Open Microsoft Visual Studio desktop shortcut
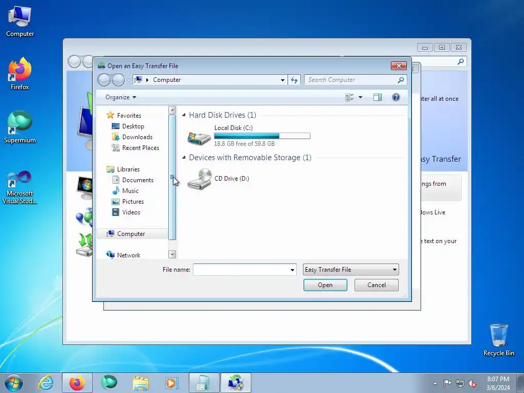This screenshot has width=524, height=393. 20,187
